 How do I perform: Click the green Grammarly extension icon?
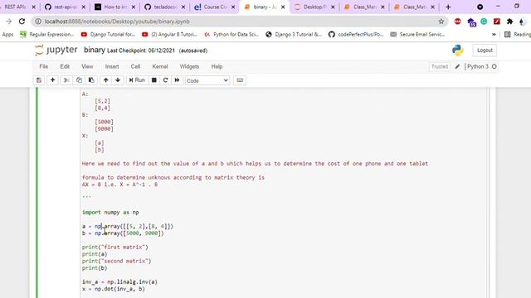coord(484,22)
